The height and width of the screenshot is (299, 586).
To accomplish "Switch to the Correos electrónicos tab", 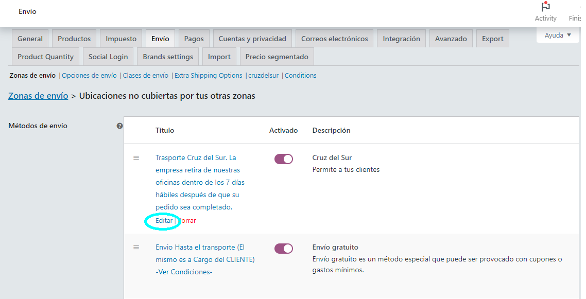I will (x=334, y=38).
